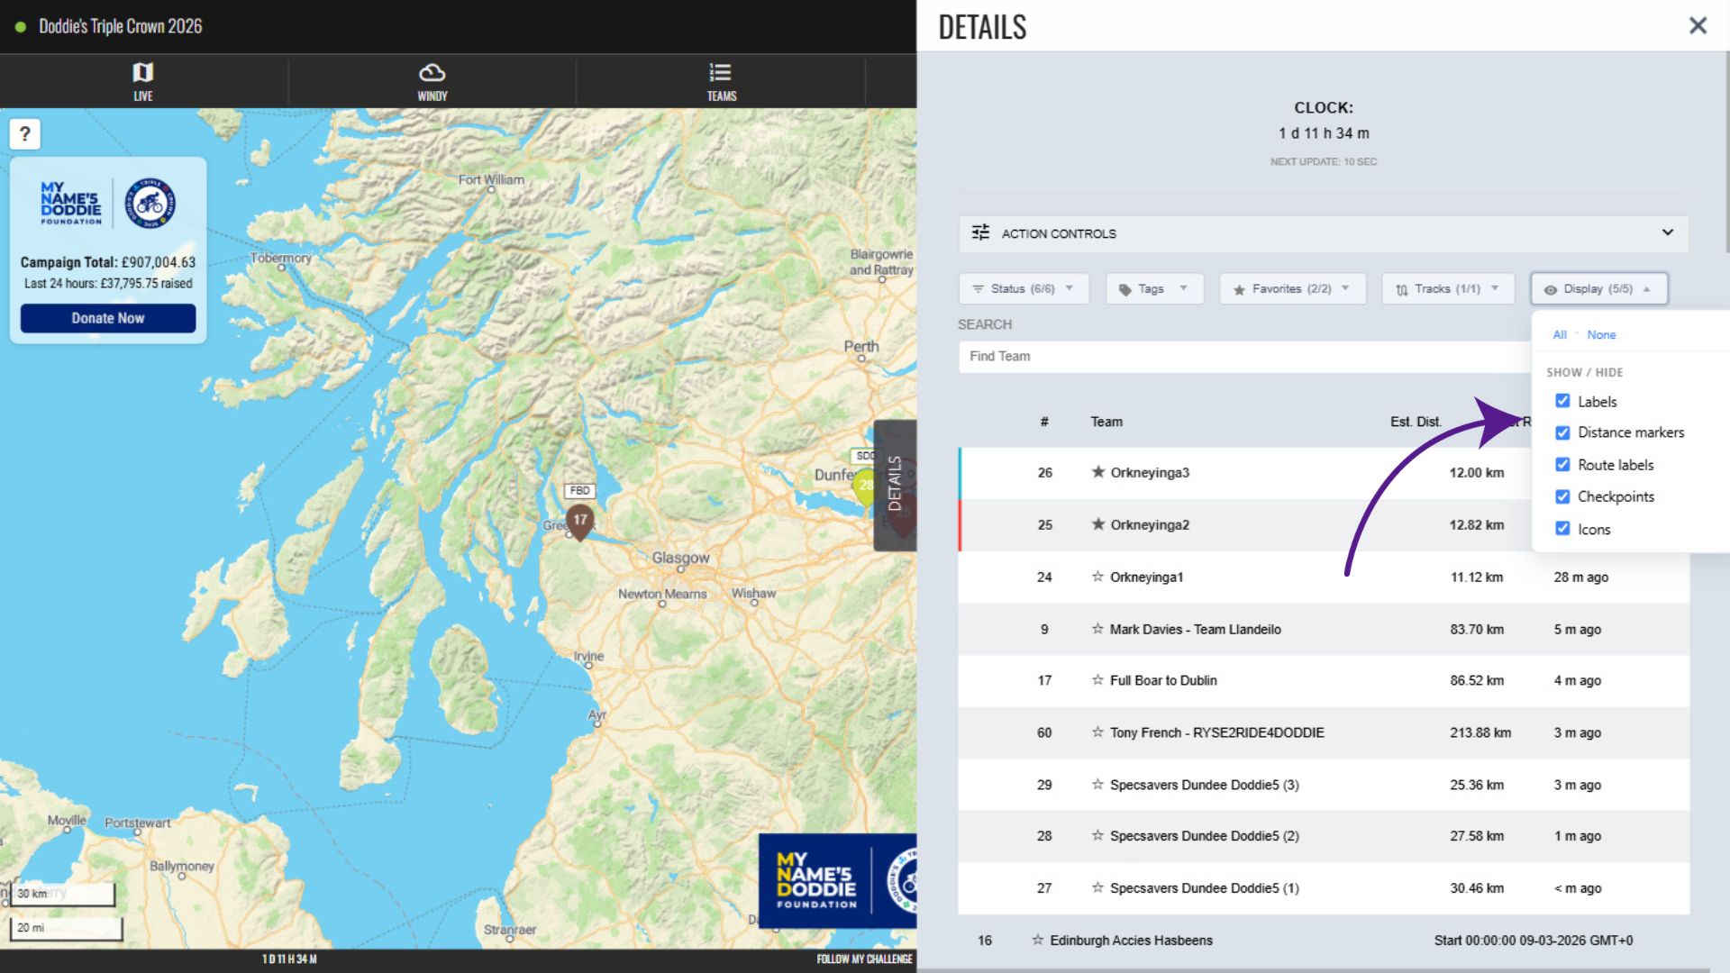Open the Windy weather cloud icon

(432, 73)
